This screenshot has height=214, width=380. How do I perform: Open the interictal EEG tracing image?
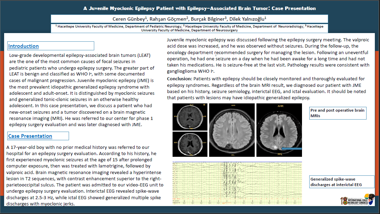[x=237, y=183]
